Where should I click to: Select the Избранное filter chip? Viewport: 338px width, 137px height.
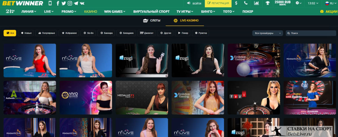point(69,33)
